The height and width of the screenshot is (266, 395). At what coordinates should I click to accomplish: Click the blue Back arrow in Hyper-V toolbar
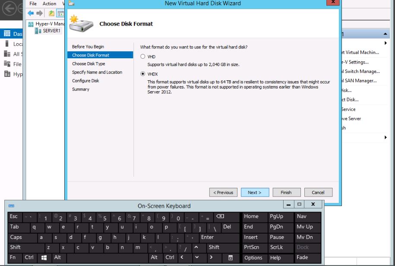[31, 13]
